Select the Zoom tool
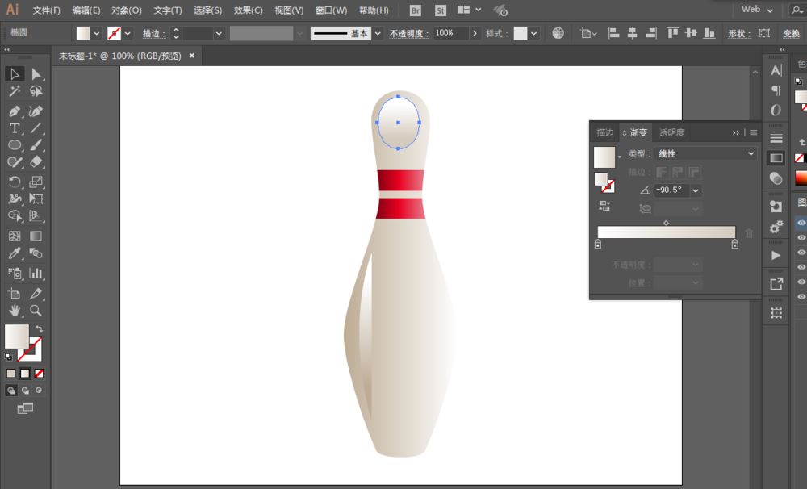Viewport: 807px width, 489px height. 36,310
